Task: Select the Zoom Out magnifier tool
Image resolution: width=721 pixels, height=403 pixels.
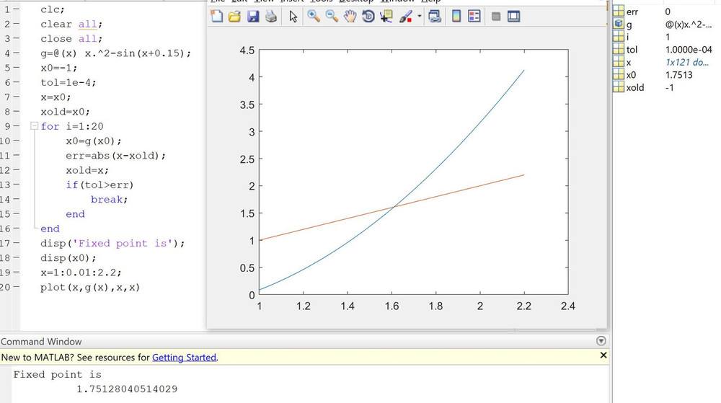Action: tap(332, 16)
